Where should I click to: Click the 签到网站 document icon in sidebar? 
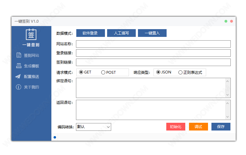[x=19, y=55]
